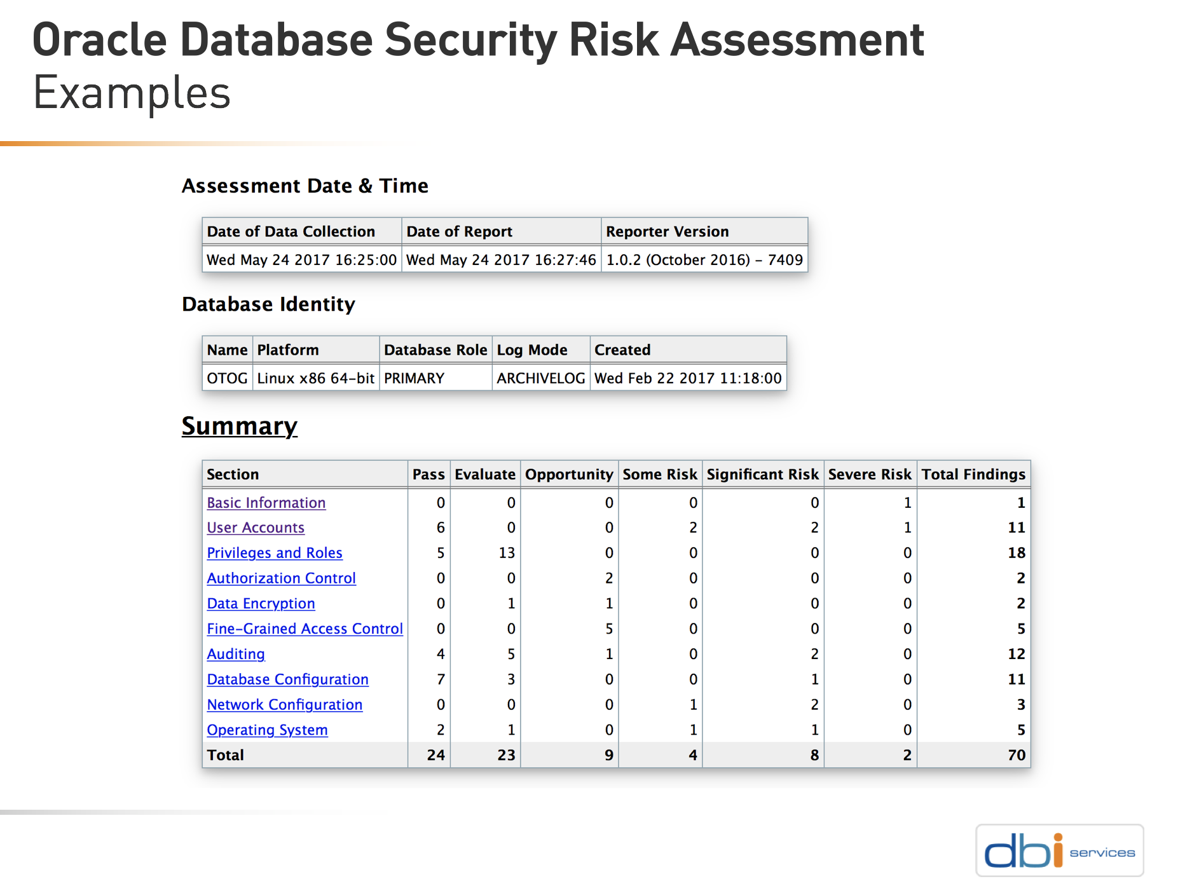Click the Name column header in Database Identity
This screenshot has height=886, width=1185.
pyautogui.click(x=227, y=350)
